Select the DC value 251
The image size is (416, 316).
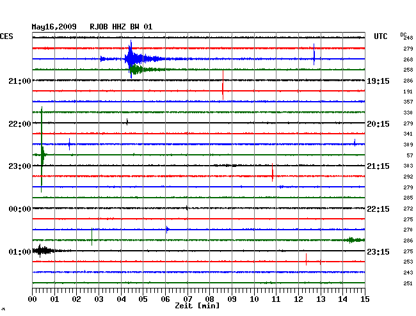(408, 283)
